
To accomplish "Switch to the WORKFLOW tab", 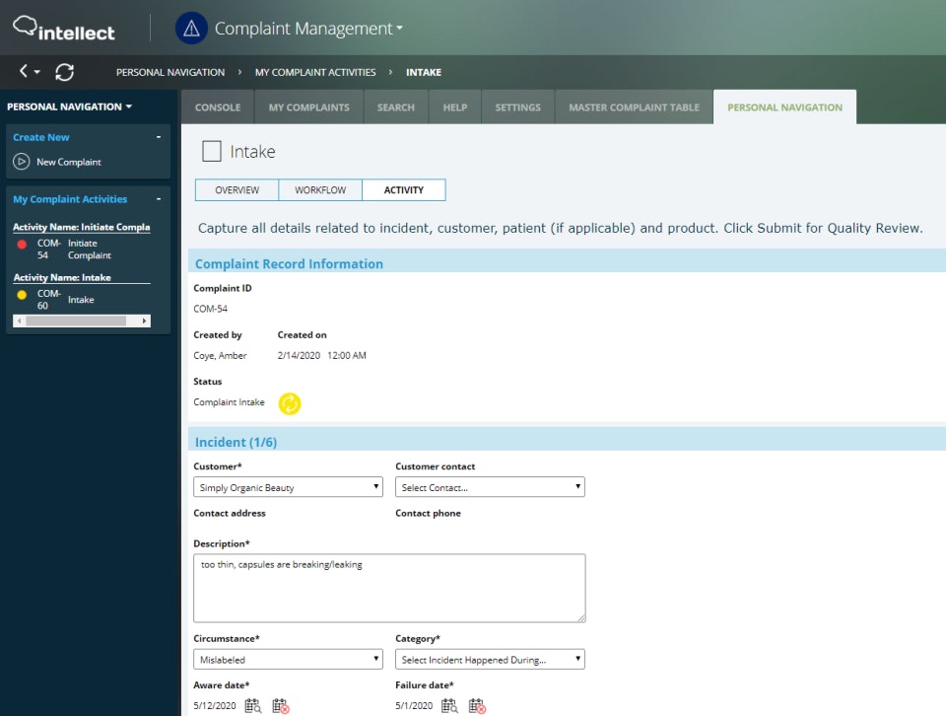I will point(320,189).
